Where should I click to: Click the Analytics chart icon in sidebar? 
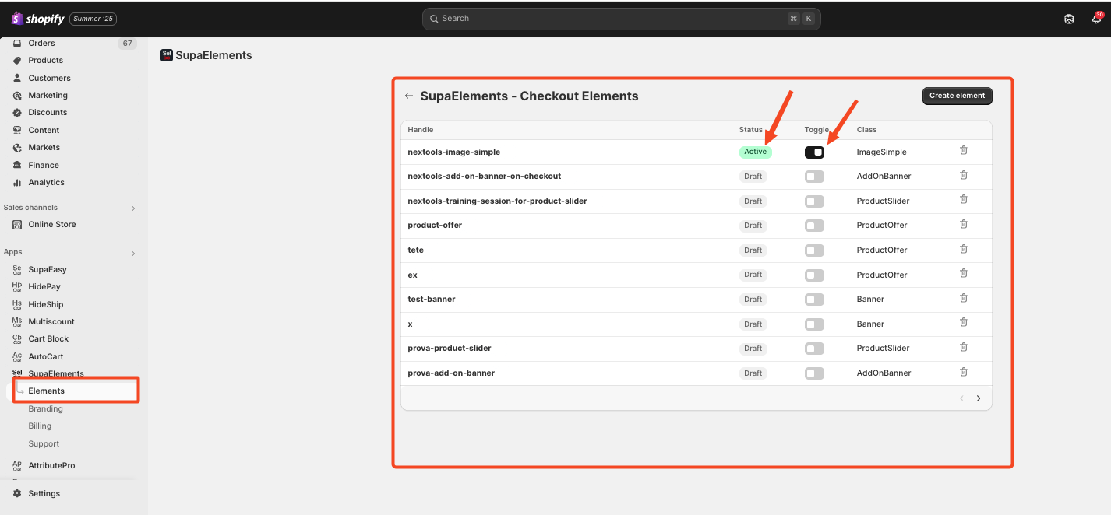coord(17,183)
